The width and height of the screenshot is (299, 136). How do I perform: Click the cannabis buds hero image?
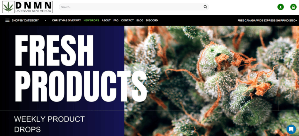click(x=212, y=81)
